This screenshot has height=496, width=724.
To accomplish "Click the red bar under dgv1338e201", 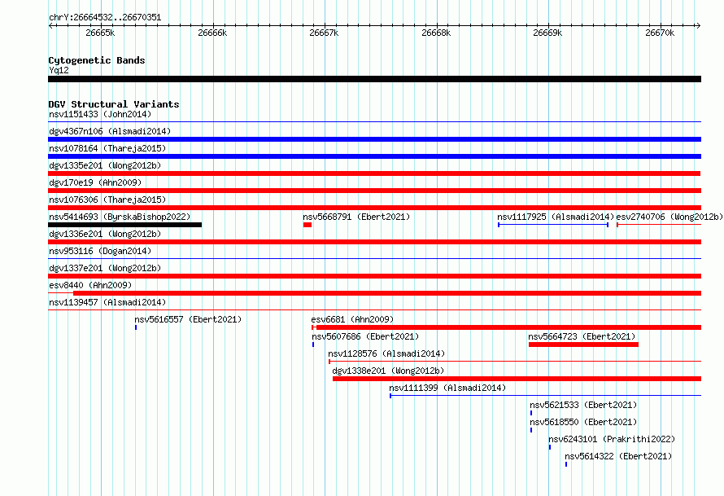I will [x=517, y=379].
